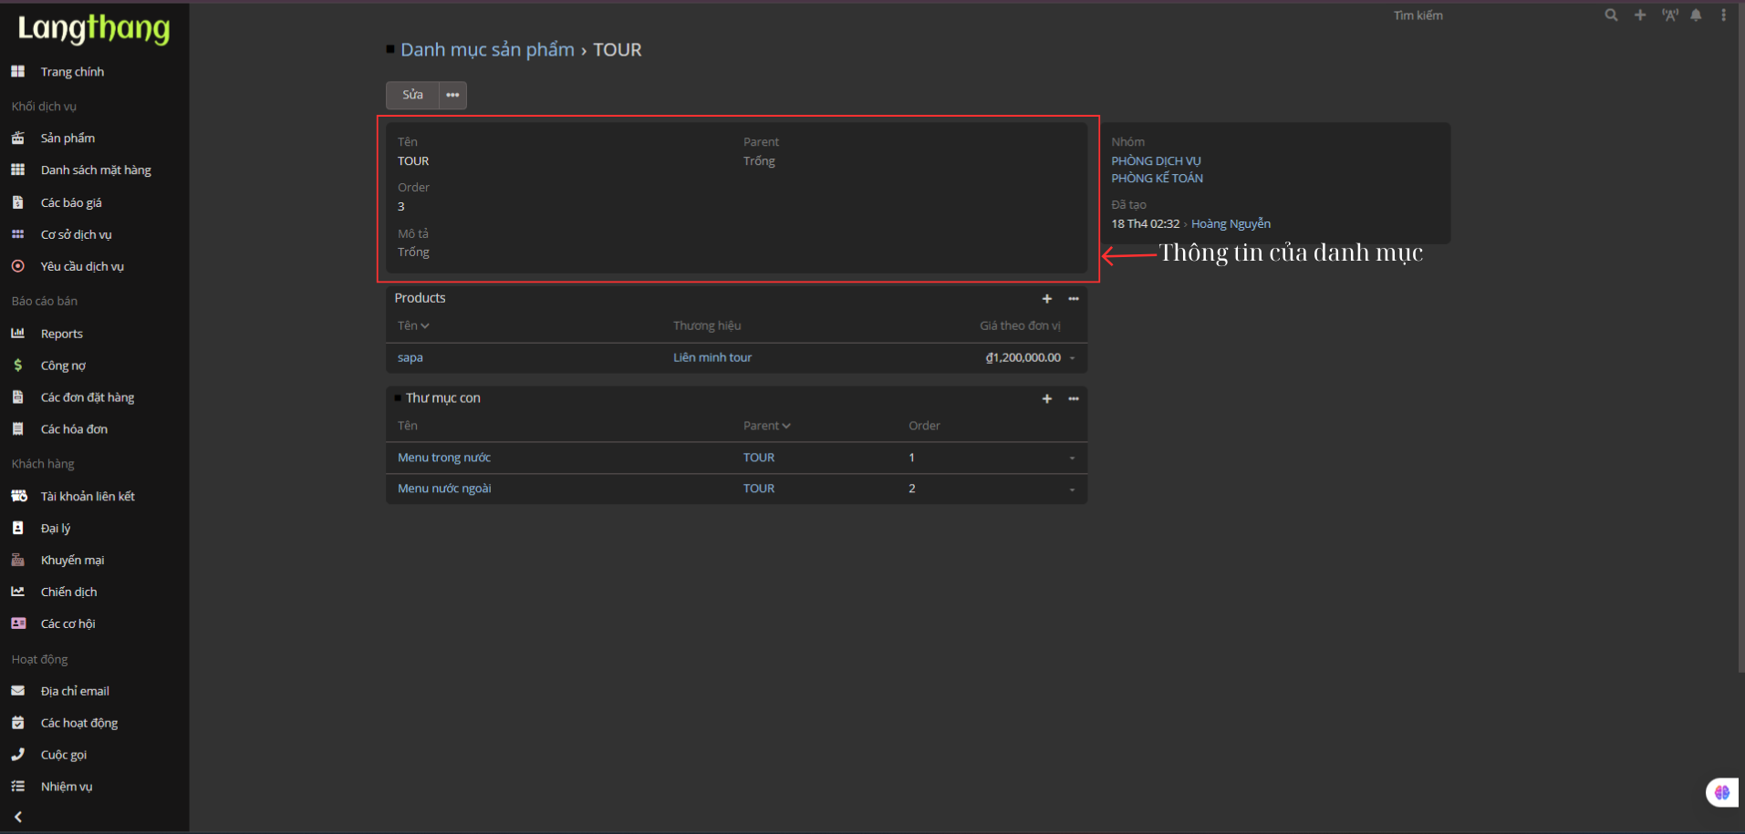Image resolution: width=1745 pixels, height=834 pixels.
Task: Expand the sapa row dropdown arrow
Action: (x=1072, y=358)
